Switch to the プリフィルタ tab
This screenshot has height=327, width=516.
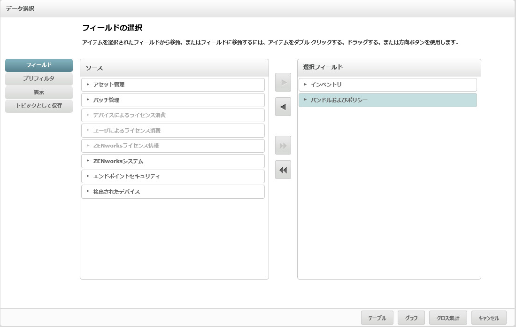(39, 79)
